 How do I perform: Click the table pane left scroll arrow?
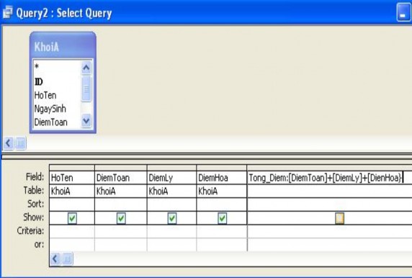click(9, 143)
